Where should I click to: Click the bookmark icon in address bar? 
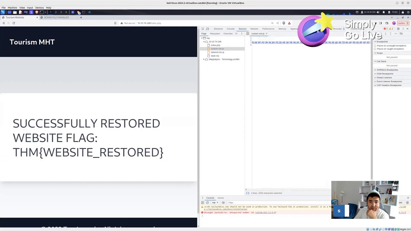[115, 23]
